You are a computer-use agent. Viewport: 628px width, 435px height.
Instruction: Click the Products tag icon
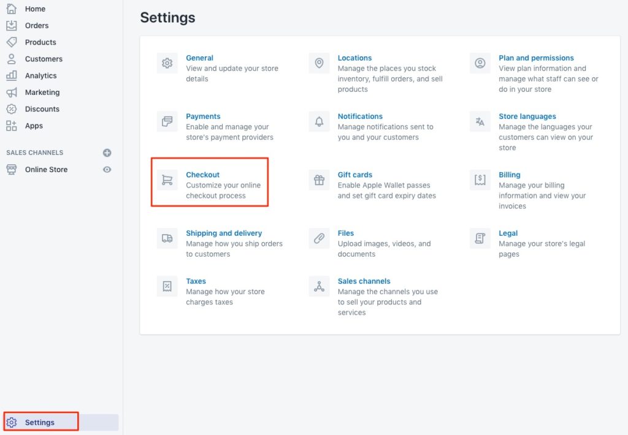[x=12, y=42]
